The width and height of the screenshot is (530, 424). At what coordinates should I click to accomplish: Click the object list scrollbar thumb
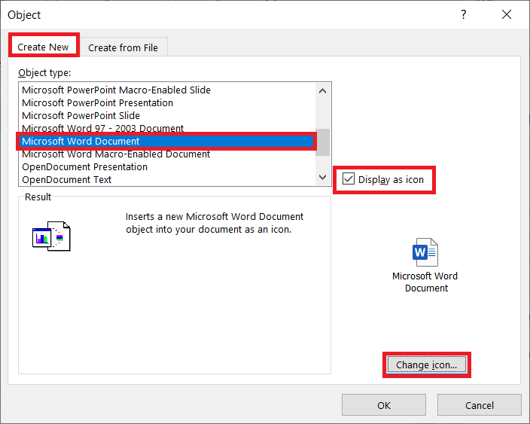point(322,142)
